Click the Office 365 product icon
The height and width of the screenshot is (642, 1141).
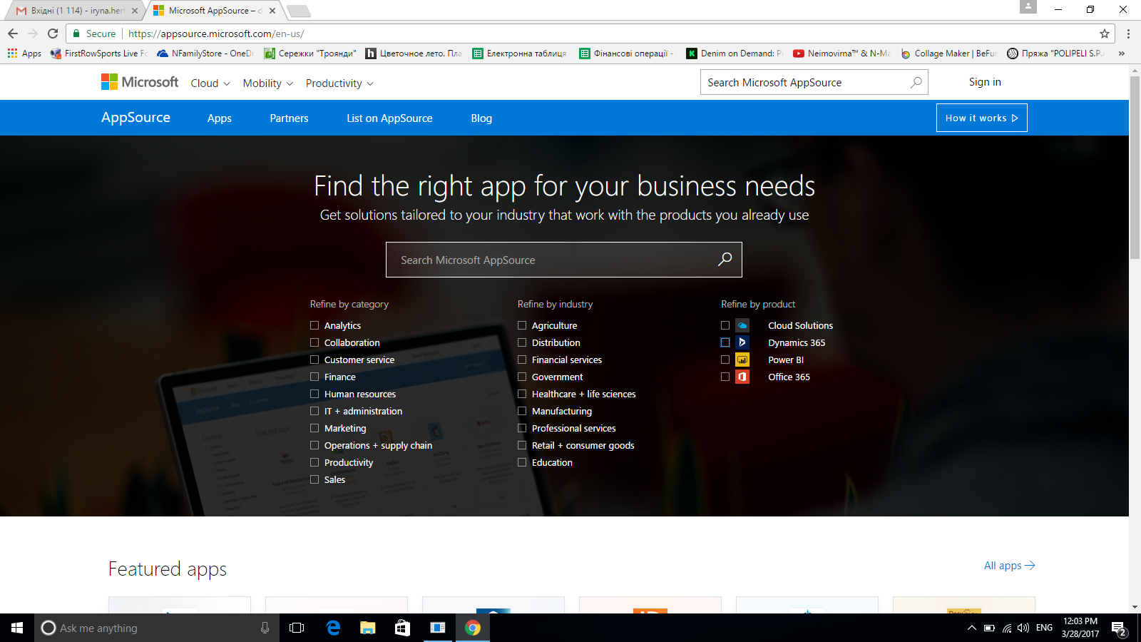pos(742,377)
